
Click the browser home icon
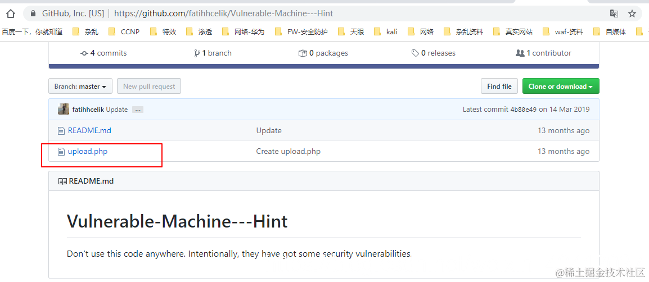point(11,13)
